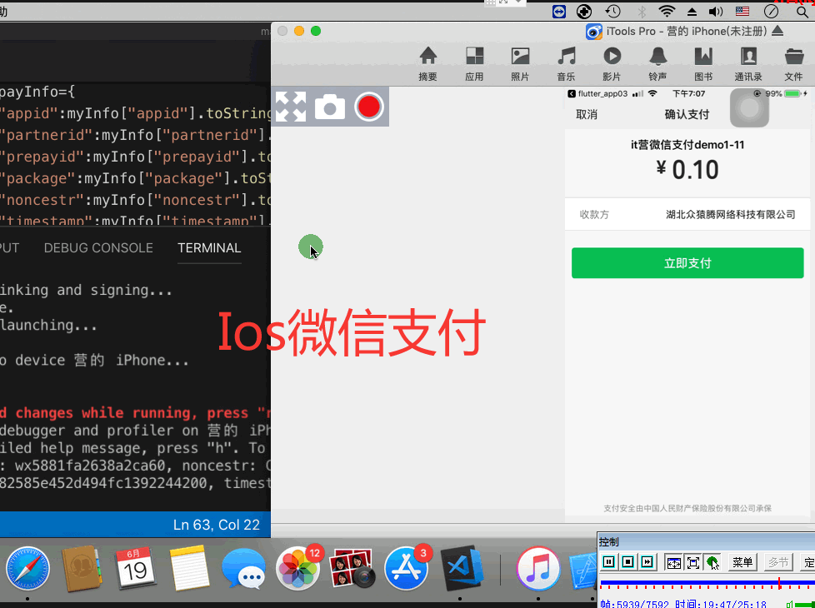
Task: Toggle the green cursor highlight button
Action: (x=712, y=562)
